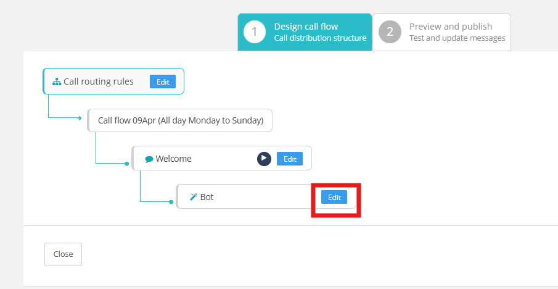Click the step 2 number circle
This screenshot has height=289, width=558.
(x=390, y=31)
